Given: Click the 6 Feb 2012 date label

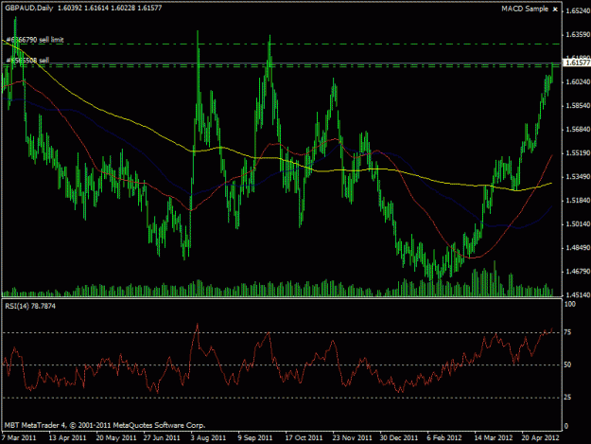Looking at the screenshot, I should (444, 438).
